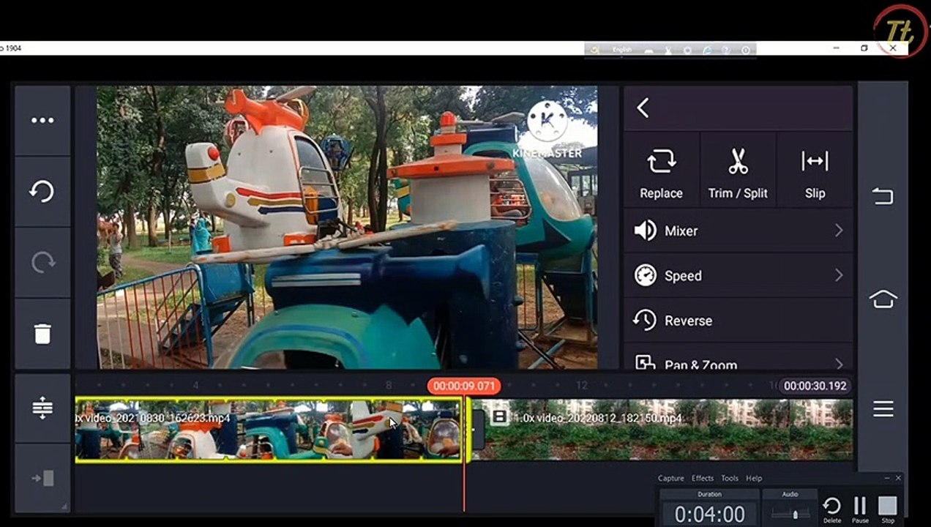
Task: Minimize the emulator window
Action: coord(837,48)
